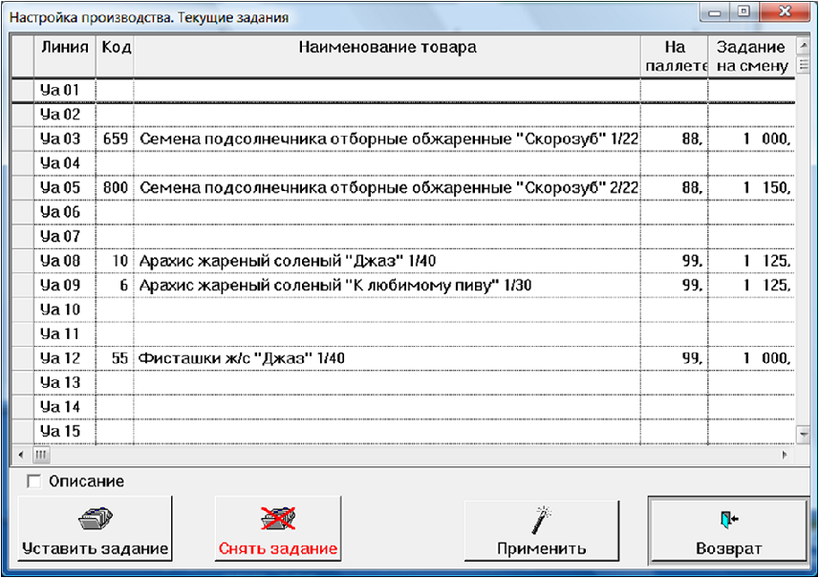The width and height of the screenshot is (819, 578).
Task: Click the exit door icon above Возврат
Action: point(728,519)
